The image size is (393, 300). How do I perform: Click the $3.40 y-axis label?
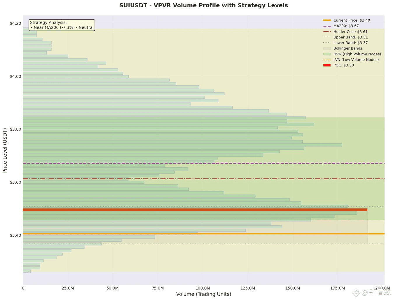(x=15, y=235)
